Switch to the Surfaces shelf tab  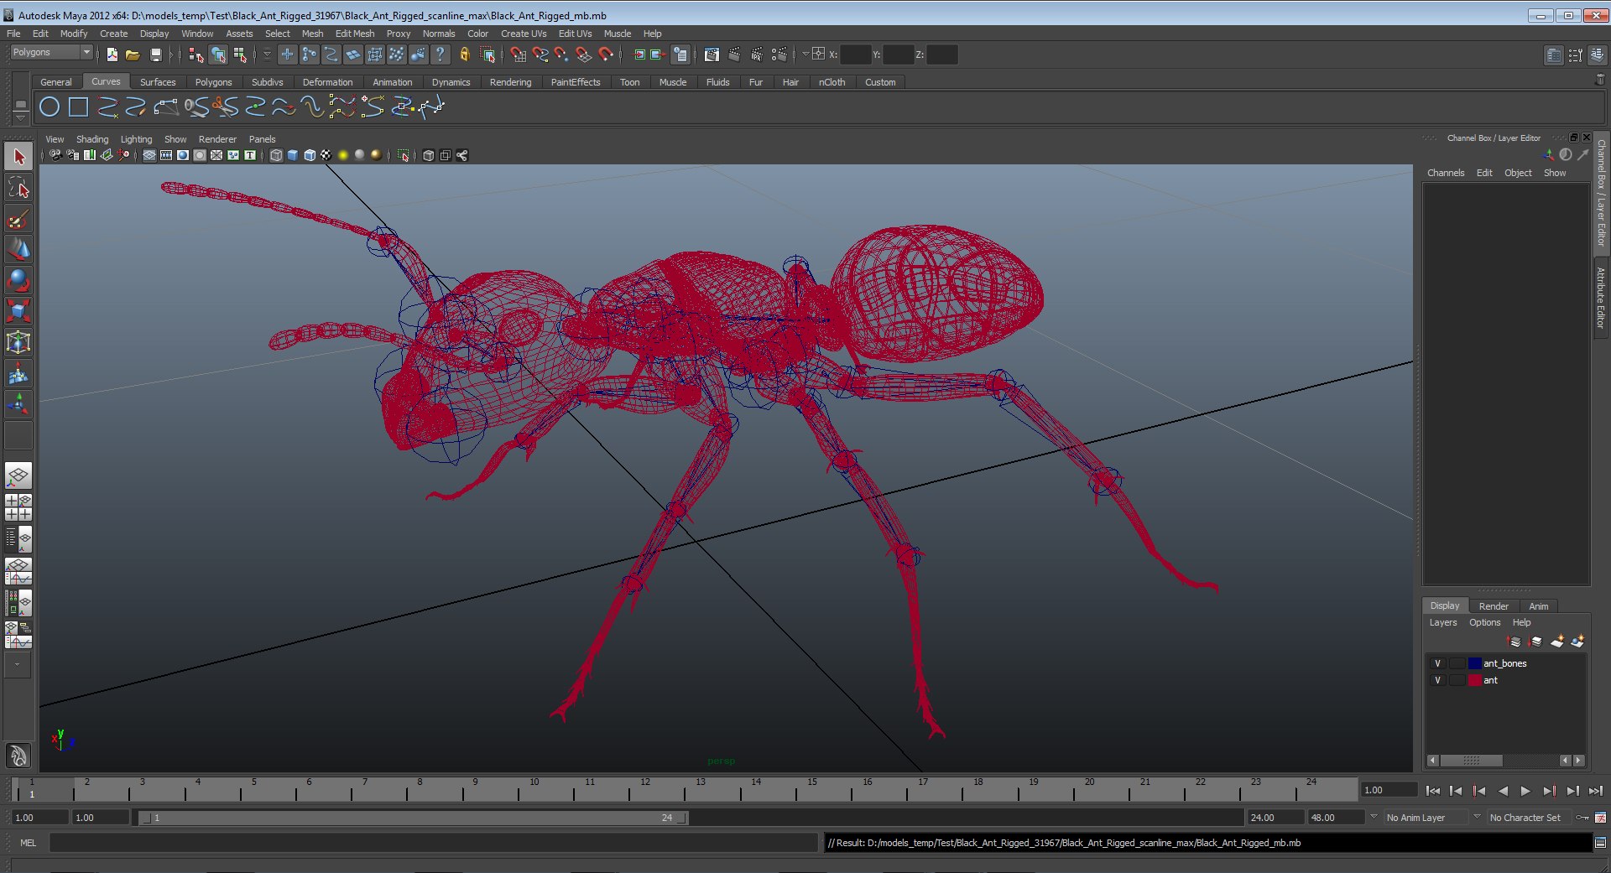click(x=158, y=82)
